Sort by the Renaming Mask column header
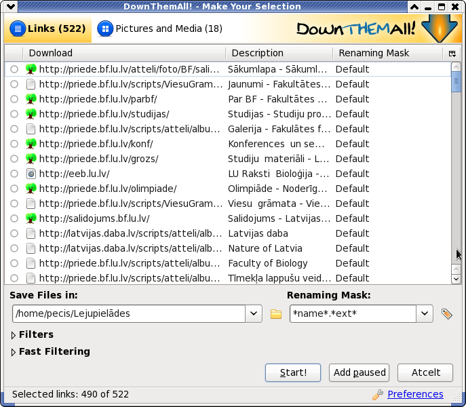This screenshot has height=407, width=466. tap(387, 53)
